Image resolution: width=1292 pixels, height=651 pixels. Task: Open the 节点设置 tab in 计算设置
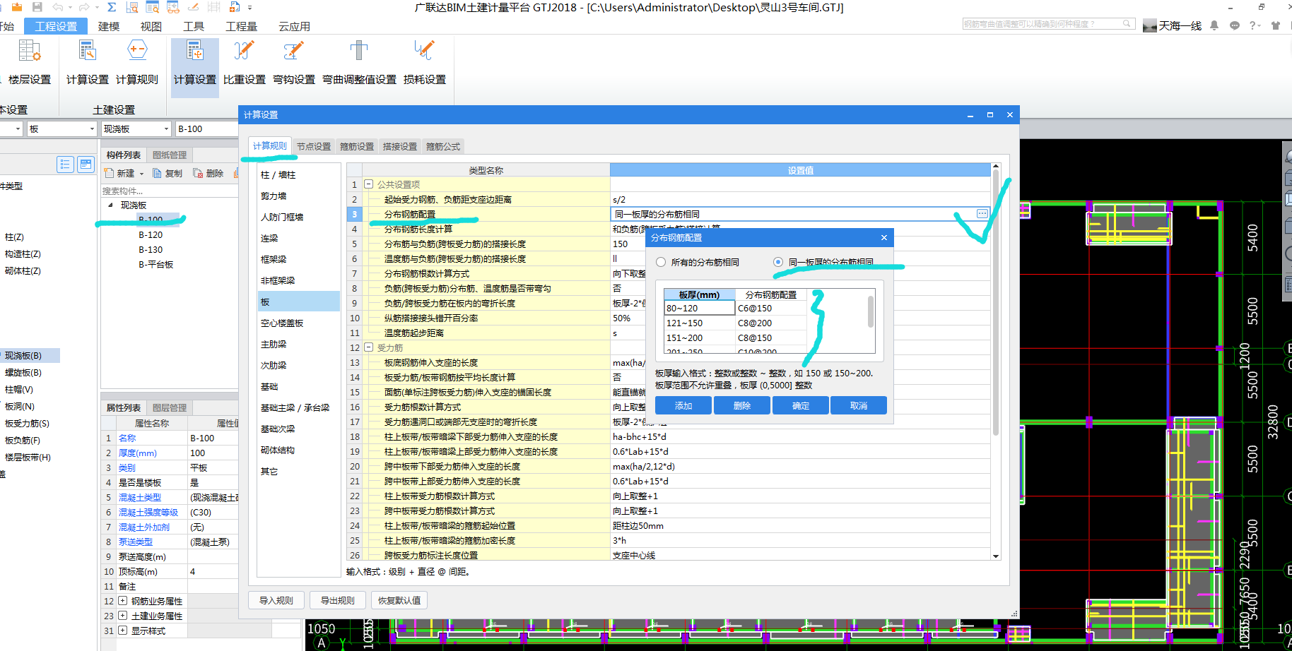point(314,146)
